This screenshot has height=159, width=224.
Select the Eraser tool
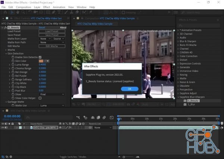77,12
